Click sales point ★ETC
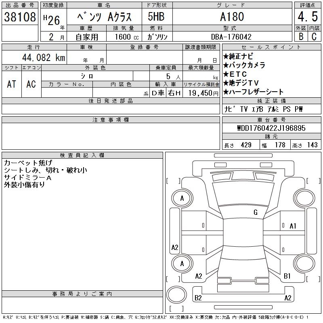This screenshot has width=323, height=323. pyautogui.click(x=235, y=74)
